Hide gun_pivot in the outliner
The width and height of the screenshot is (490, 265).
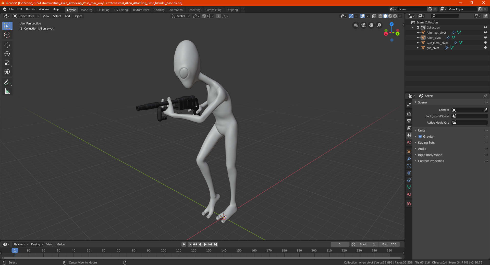[x=485, y=48]
